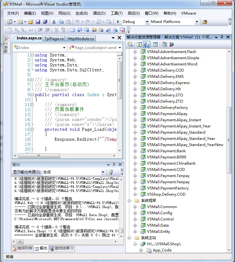Image resolution: width=235 pixels, height=262 pixels.
Task: Go to previous bookmark icon
Action: [80, 30]
